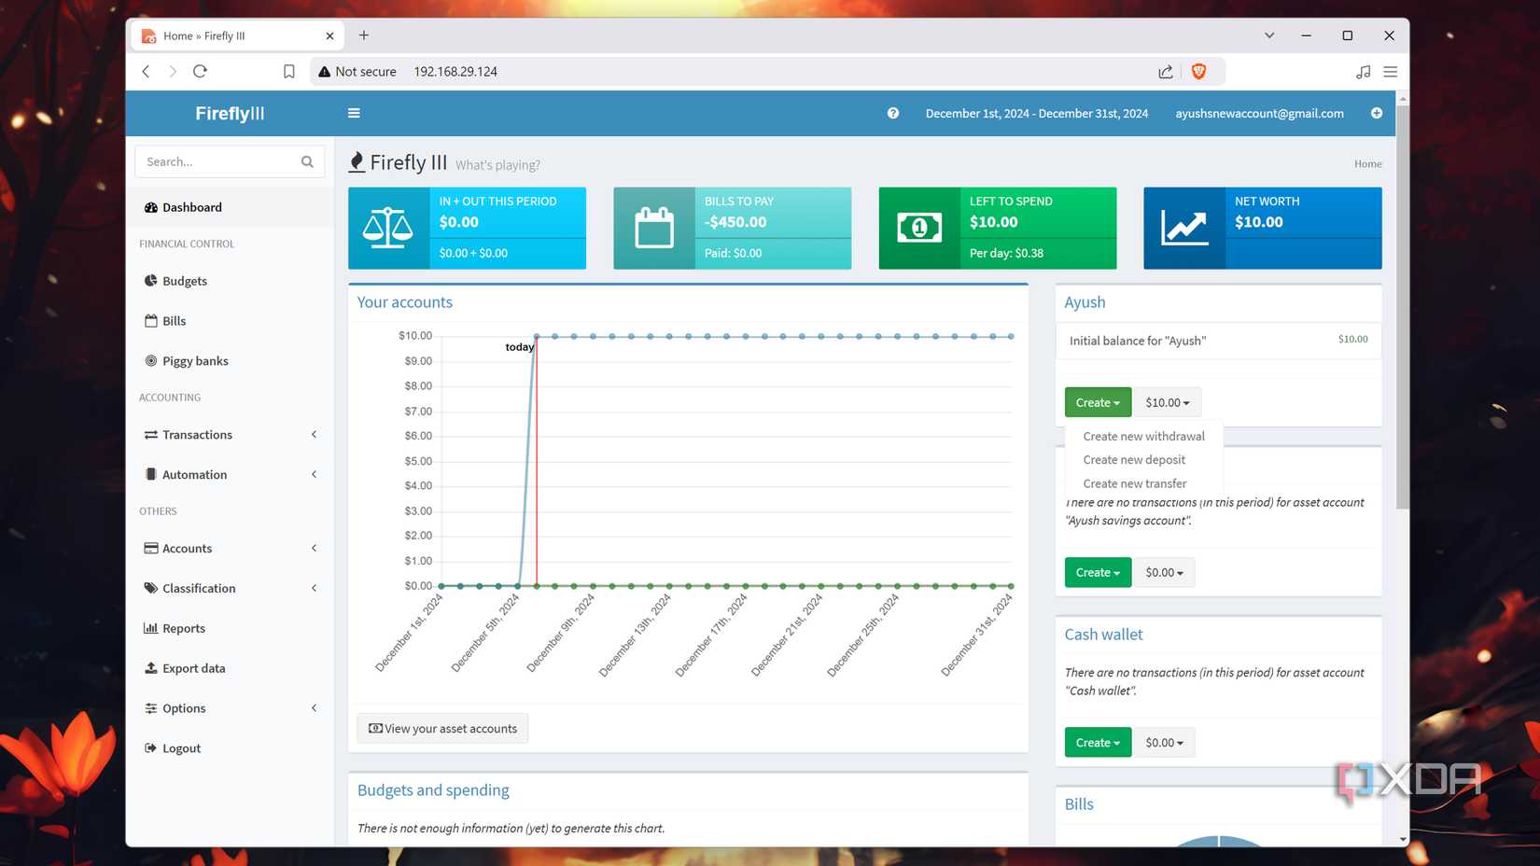
Task: Click the Logout icon in the sidebar
Action: point(151,747)
